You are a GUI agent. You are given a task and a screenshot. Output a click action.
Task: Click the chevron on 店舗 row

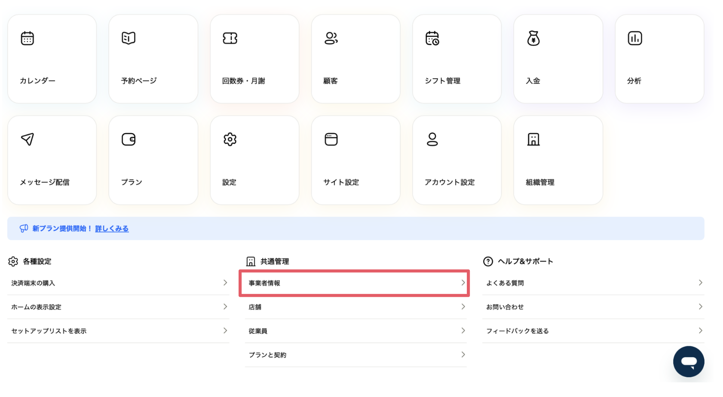click(x=463, y=306)
